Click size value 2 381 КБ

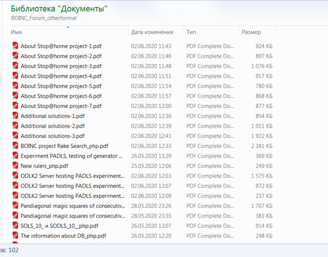coord(261,146)
